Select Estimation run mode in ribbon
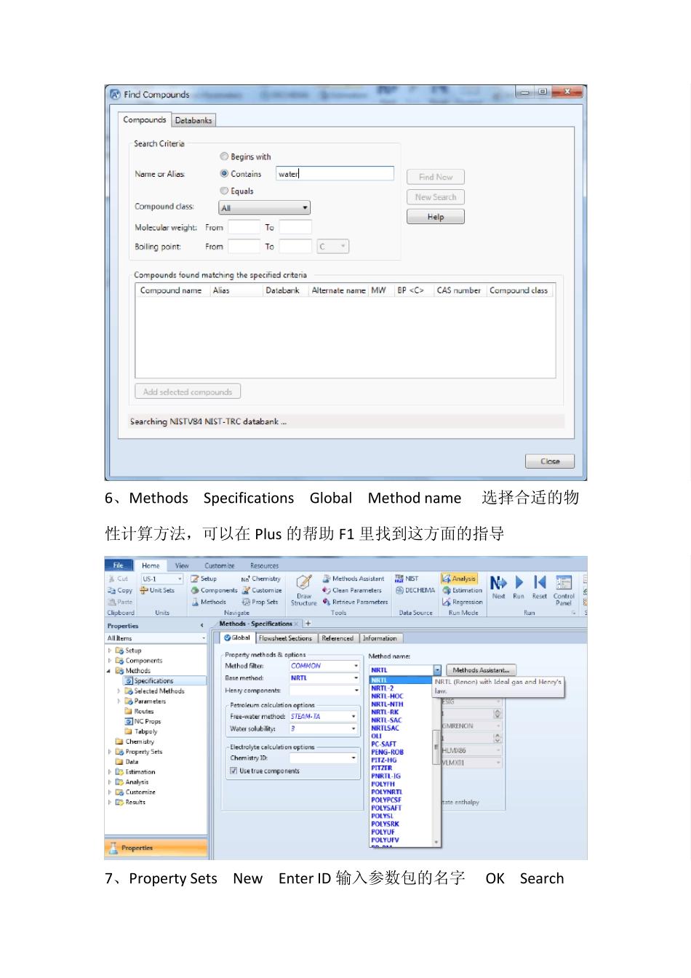The image size is (691, 978). 463,591
